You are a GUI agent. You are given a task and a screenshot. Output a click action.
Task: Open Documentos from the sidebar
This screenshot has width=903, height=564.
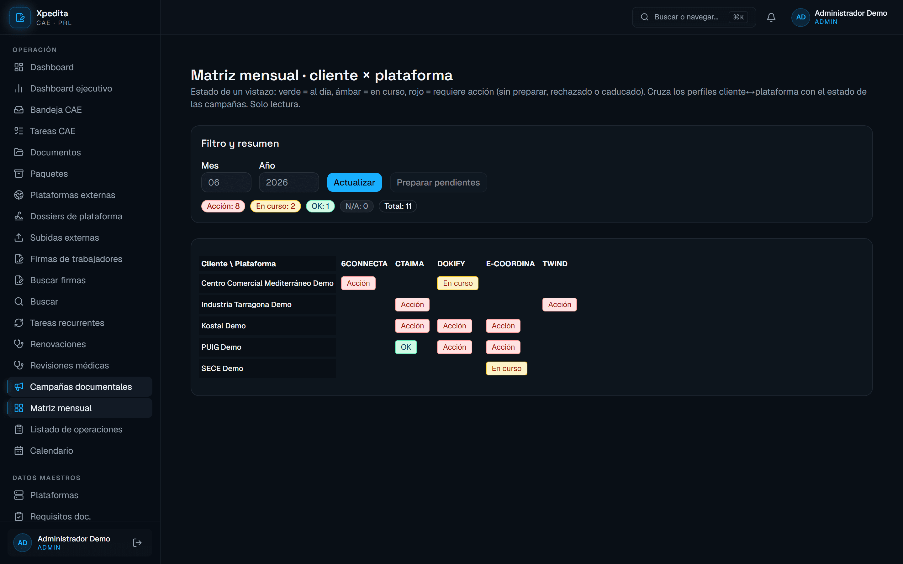coord(80,152)
